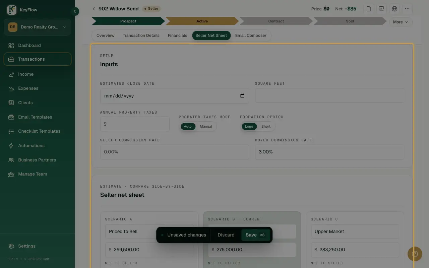Click the Email Templates envelope icon

(x=11, y=117)
